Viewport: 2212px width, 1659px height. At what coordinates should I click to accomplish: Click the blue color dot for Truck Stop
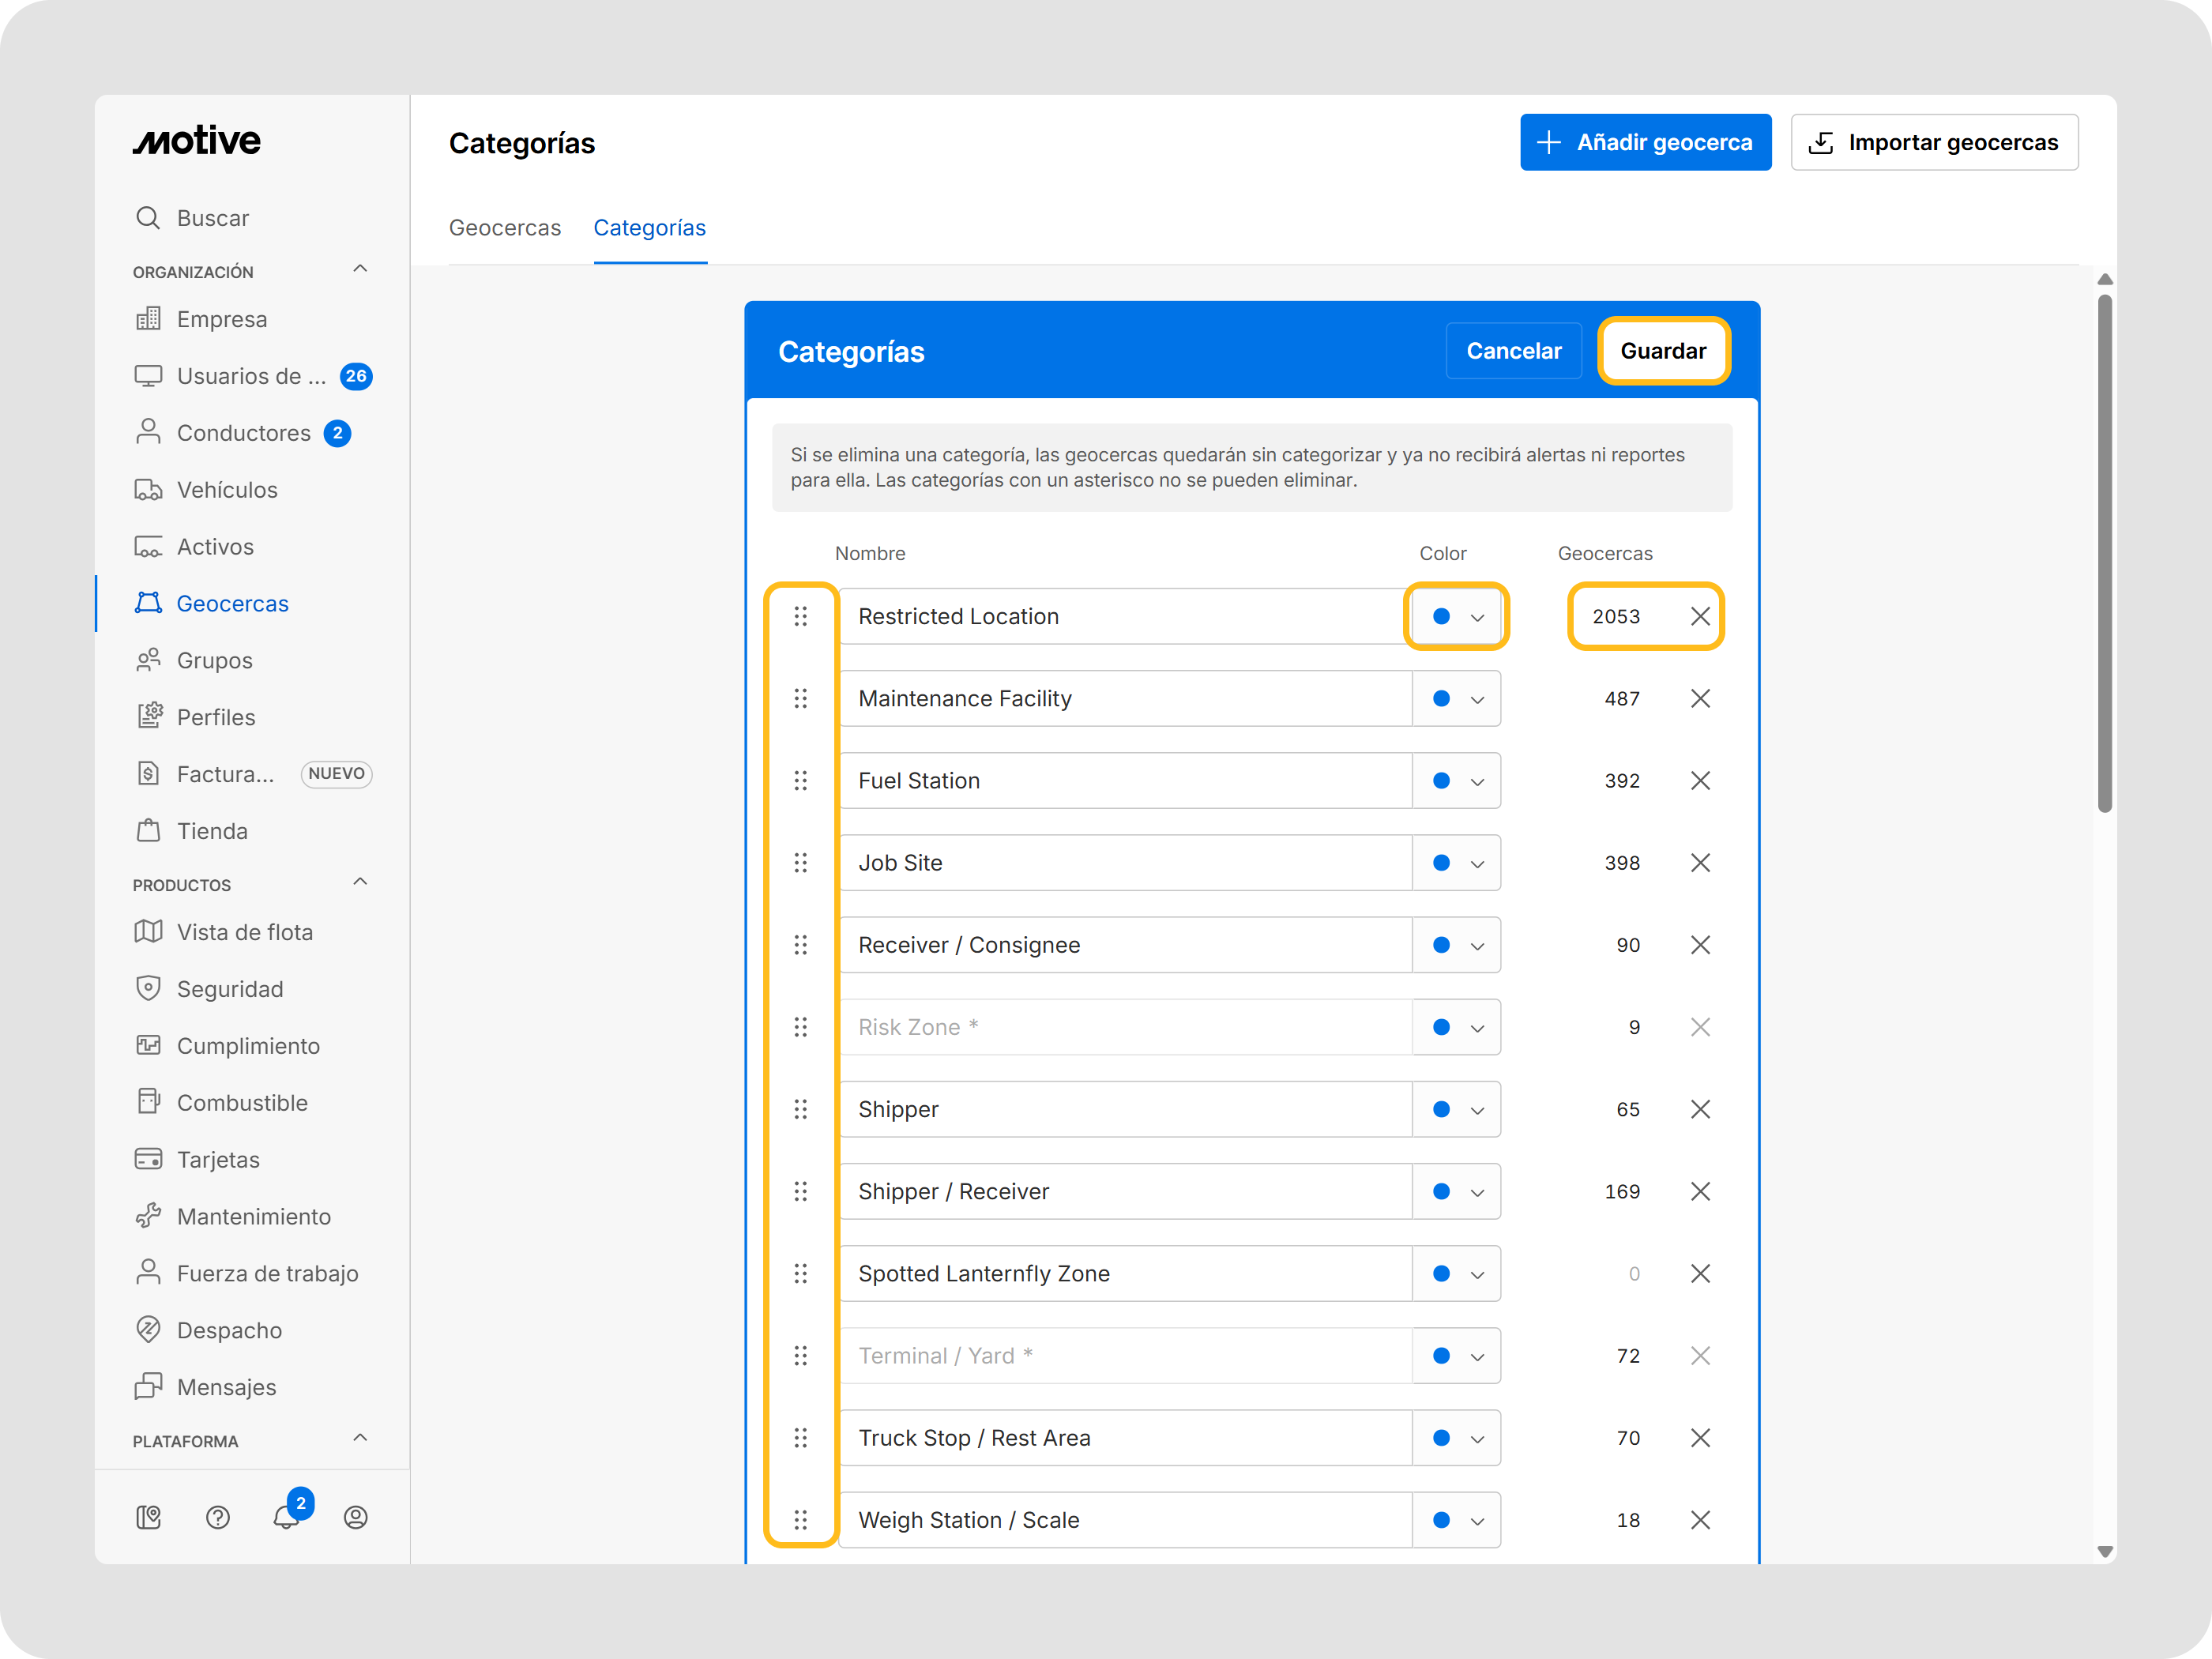(1441, 1438)
